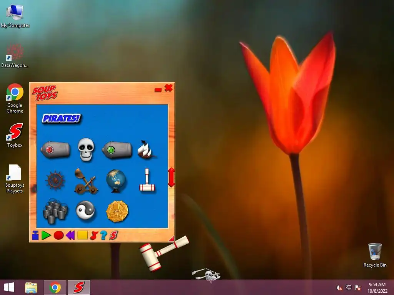Click the red S Souptoys toolbar icon
Viewport: 394px width, 295px height.
(x=114, y=235)
